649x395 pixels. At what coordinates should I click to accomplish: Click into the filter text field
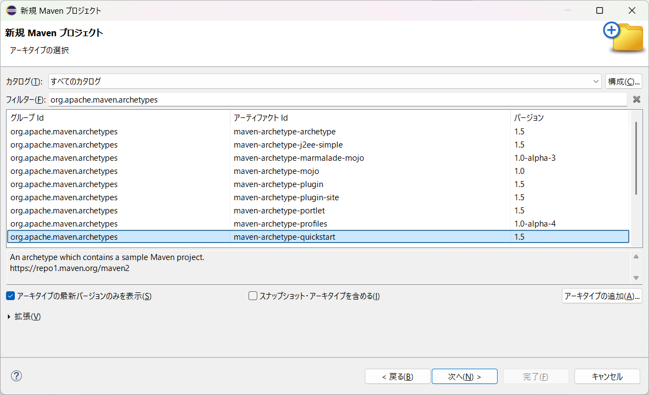click(x=337, y=100)
